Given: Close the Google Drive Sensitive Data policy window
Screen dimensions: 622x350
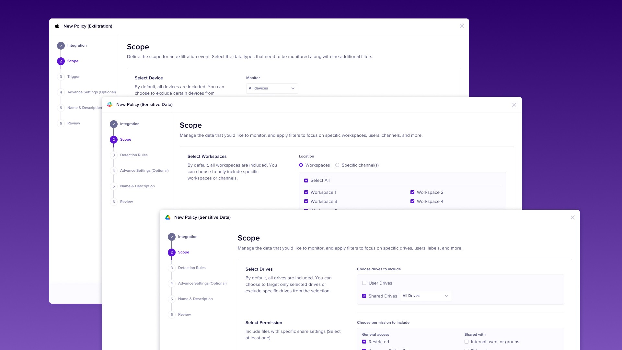Looking at the screenshot, I should [x=573, y=217].
